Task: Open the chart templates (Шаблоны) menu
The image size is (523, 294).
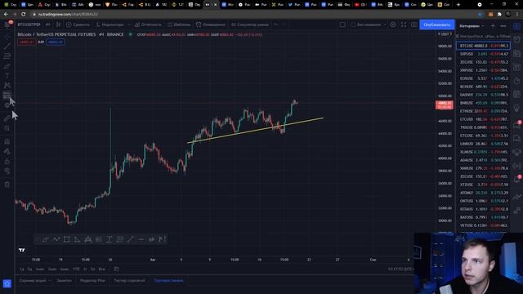Action: coord(179,24)
